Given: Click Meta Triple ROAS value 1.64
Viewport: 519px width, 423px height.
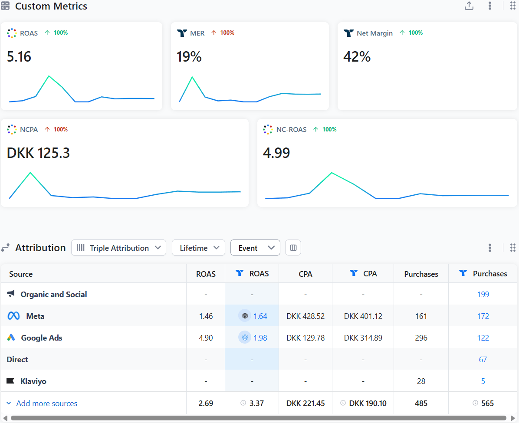Looking at the screenshot, I should 260,316.
